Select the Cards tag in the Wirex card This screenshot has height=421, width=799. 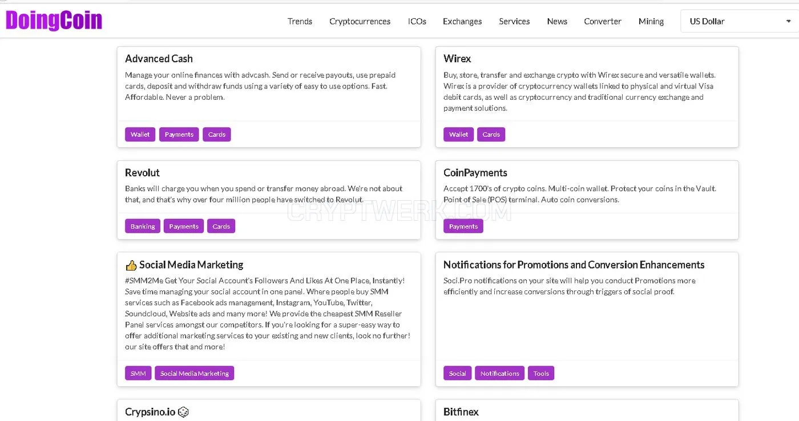pos(491,135)
